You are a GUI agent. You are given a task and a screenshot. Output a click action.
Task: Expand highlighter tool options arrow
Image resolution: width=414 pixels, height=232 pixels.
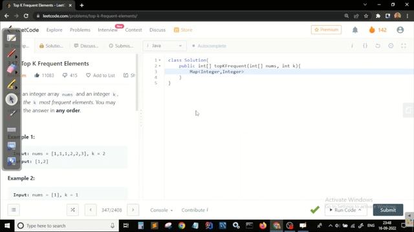point(16,88)
